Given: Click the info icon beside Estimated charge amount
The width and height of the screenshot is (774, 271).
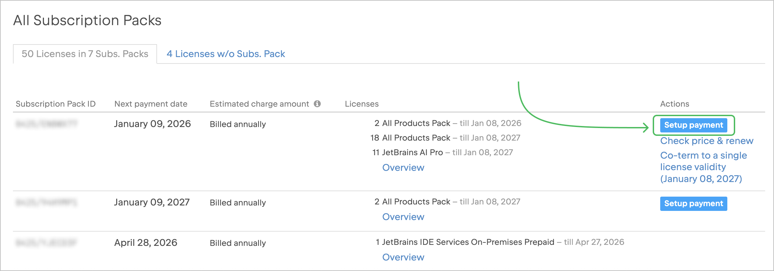Looking at the screenshot, I should [x=317, y=104].
